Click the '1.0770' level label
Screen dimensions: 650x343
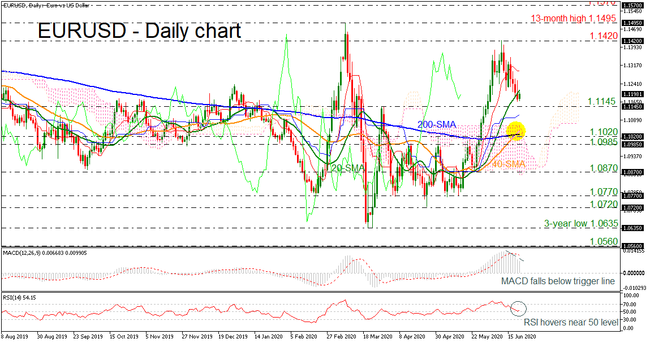[x=604, y=192]
